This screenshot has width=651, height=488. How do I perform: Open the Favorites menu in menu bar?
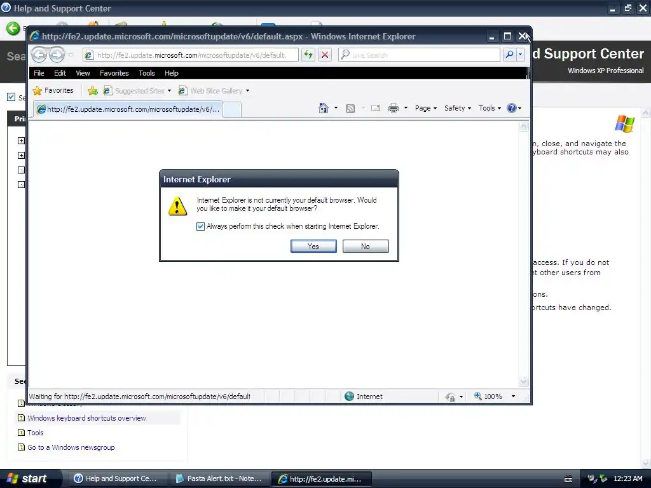point(114,73)
